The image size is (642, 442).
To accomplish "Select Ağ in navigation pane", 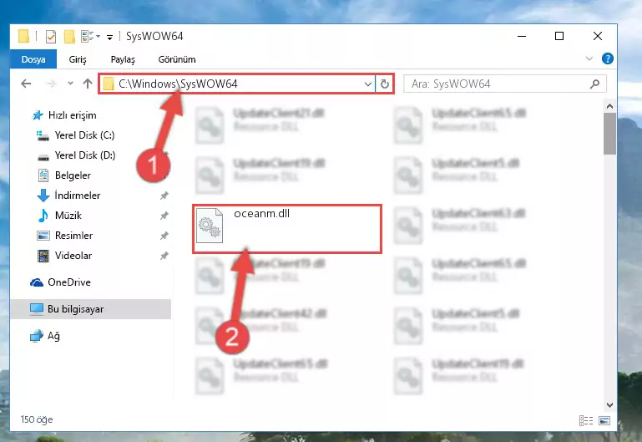I will coord(44,336).
